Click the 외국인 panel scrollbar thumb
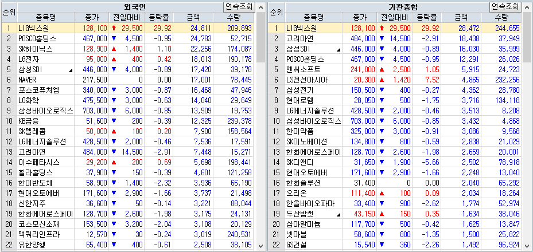533x252 pixels. pos(260,37)
